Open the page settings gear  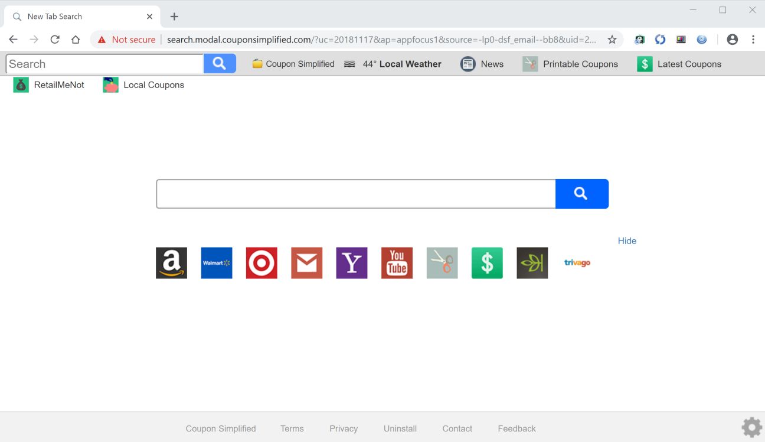click(x=751, y=427)
